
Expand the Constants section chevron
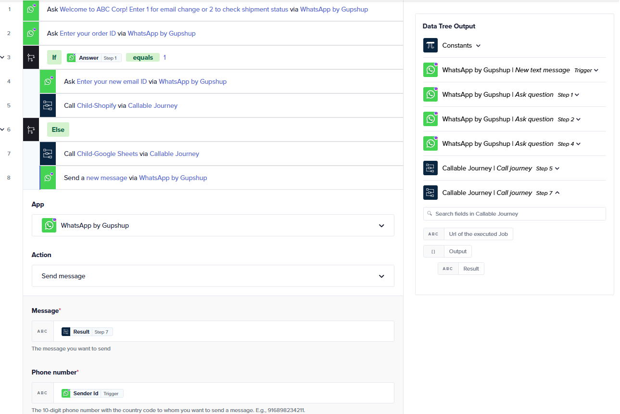478,46
